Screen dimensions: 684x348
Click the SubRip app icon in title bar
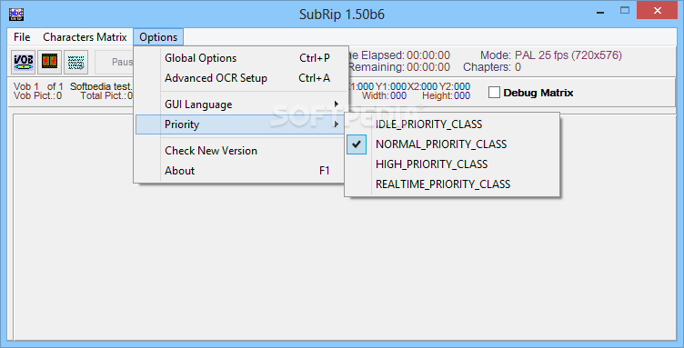tap(16, 15)
